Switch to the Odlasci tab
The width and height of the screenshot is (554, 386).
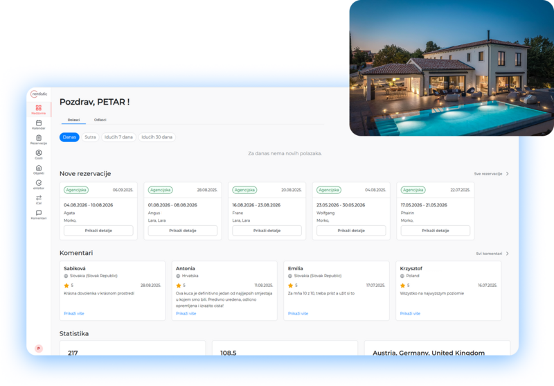[x=100, y=120]
